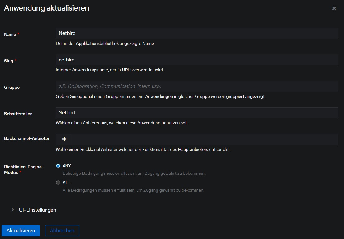Close the Anwendung aktualisieren dialog

(x=334, y=8)
